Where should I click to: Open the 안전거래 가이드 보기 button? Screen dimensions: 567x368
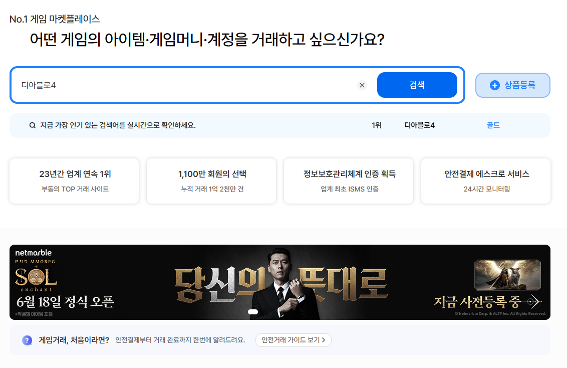click(293, 340)
